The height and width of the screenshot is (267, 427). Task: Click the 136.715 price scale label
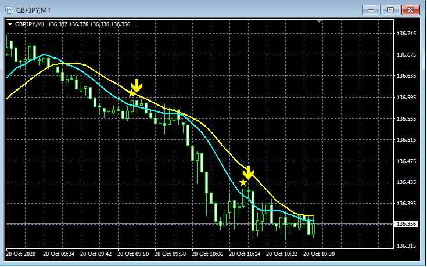[406, 34]
